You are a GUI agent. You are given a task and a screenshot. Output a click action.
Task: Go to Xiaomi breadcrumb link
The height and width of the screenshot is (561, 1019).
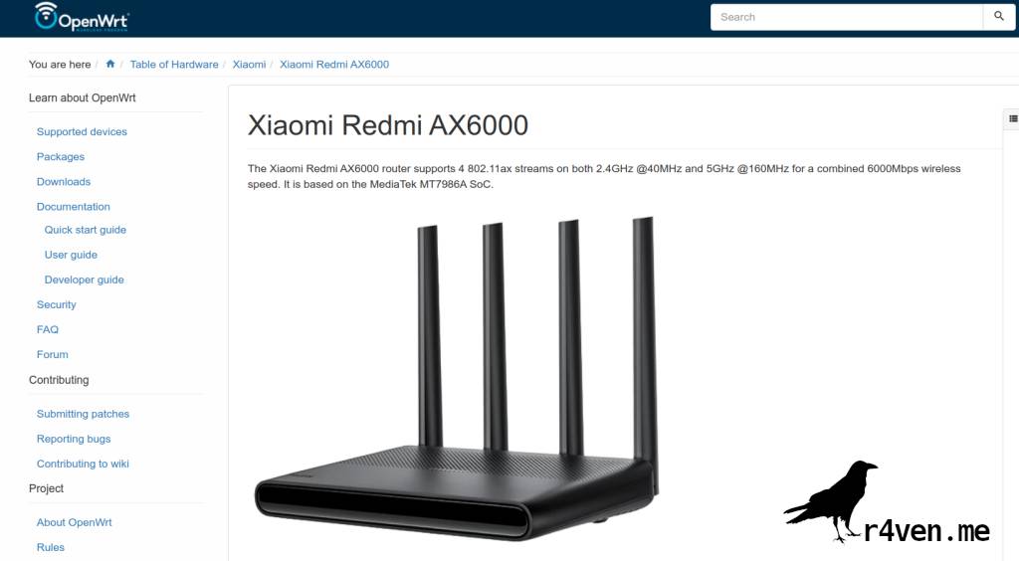pos(249,65)
